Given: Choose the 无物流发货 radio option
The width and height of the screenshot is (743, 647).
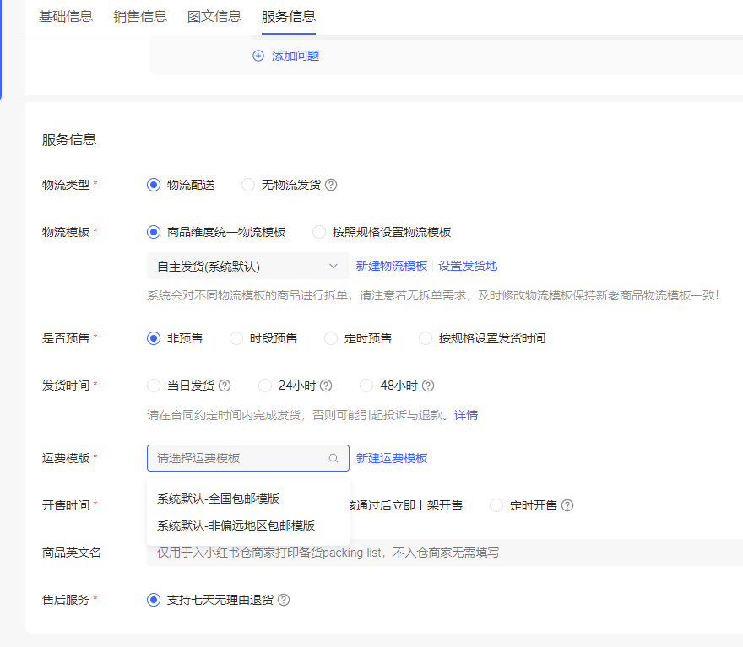Looking at the screenshot, I should tap(248, 185).
